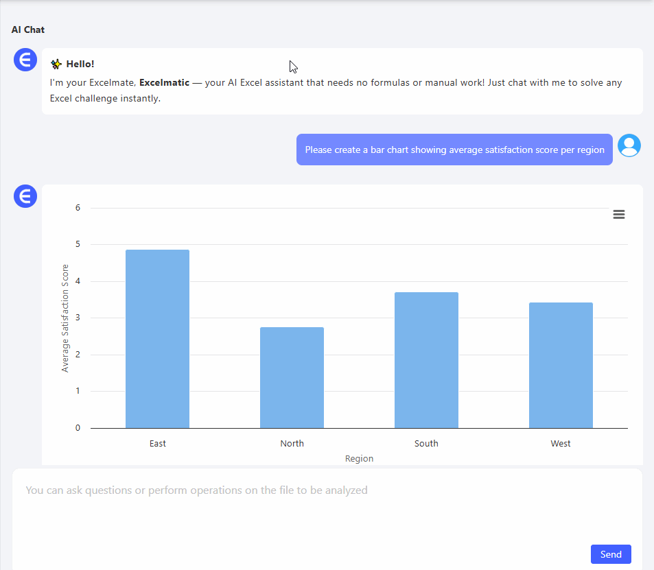
Task: Click the Excelmatic avatar beside the chart
Action: pos(25,196)
